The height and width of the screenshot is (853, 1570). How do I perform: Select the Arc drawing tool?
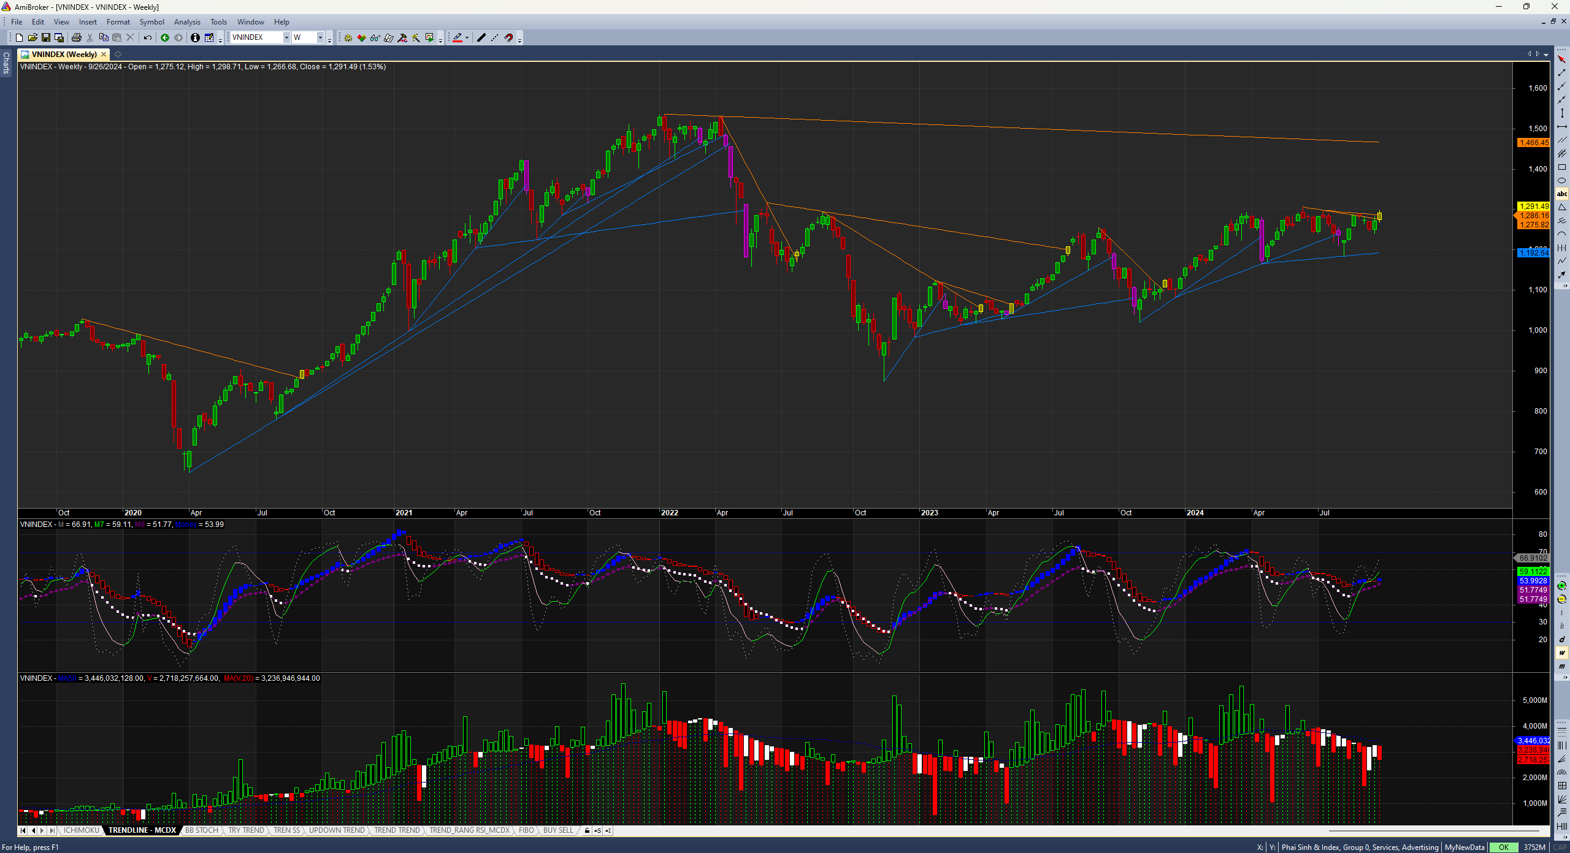click(x=1562, y=234)
